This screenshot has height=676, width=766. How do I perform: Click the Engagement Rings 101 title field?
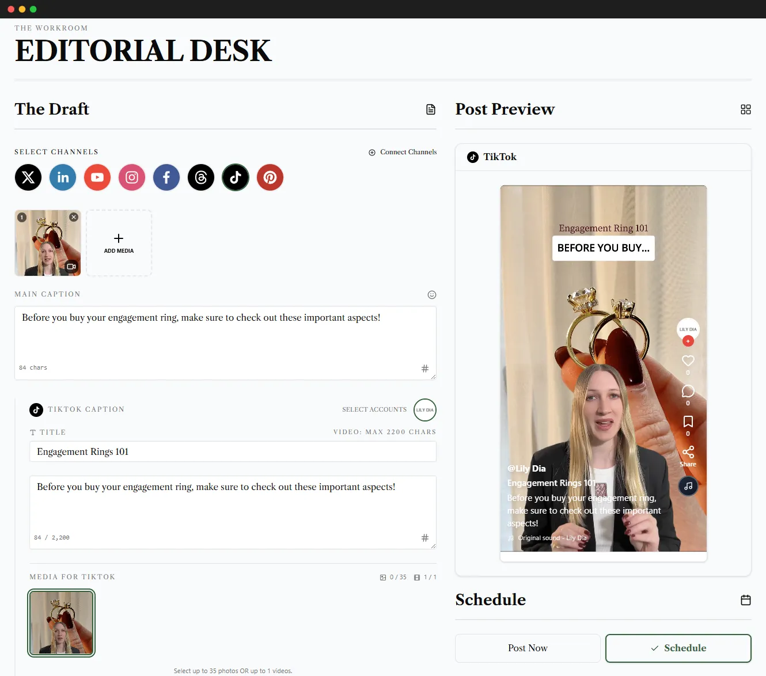tap(233, 451)
